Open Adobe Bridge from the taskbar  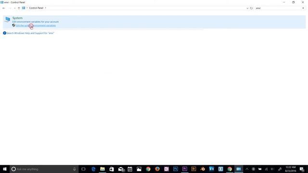(193, 169)
